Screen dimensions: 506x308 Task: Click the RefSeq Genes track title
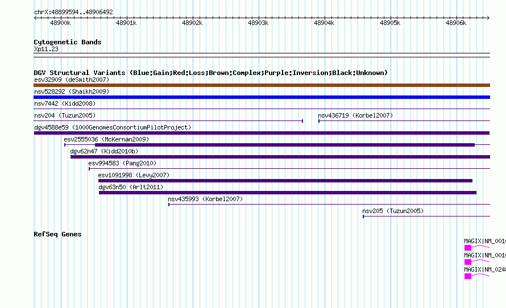point(57,234)
